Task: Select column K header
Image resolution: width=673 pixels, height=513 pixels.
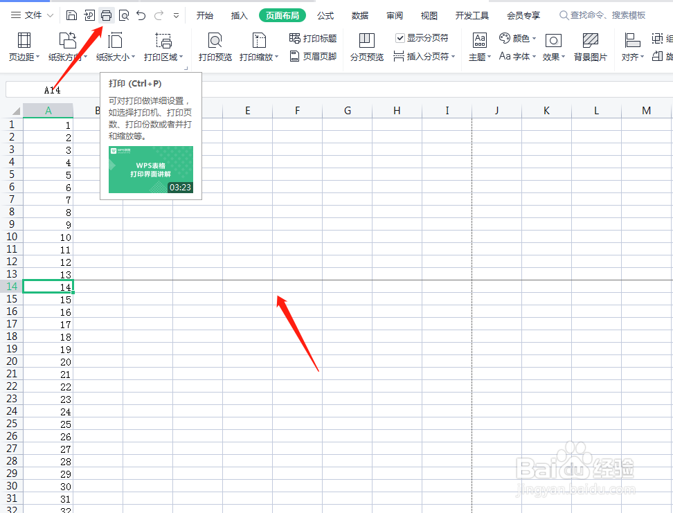Action: tap(546, 111)
